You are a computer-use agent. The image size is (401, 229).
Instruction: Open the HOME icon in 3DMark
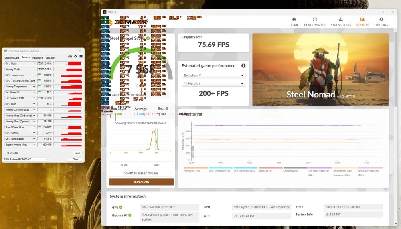pyautogui.click(x=294, y=19)
